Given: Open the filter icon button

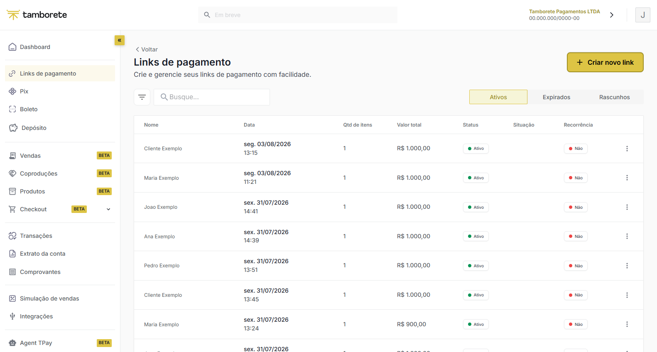Looking at the screenshot, I should click(142, 97).
